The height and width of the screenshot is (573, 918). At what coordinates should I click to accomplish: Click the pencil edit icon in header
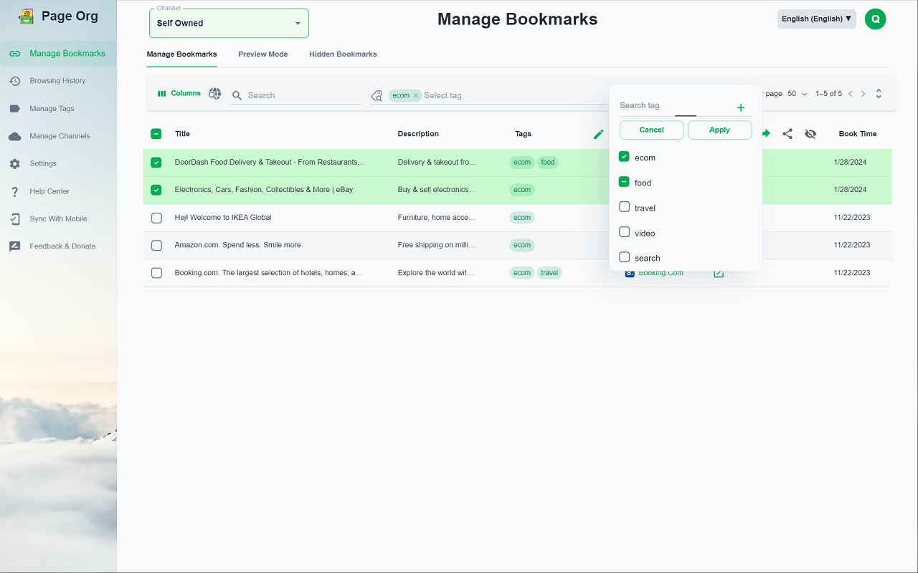pyautogui.click(x=598, y=134)
